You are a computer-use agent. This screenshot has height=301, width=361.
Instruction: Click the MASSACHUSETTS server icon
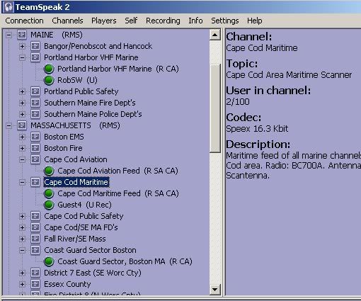22,125
